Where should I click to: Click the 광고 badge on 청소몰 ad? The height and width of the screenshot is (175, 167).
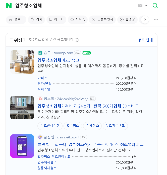click(x=92, y=99)
